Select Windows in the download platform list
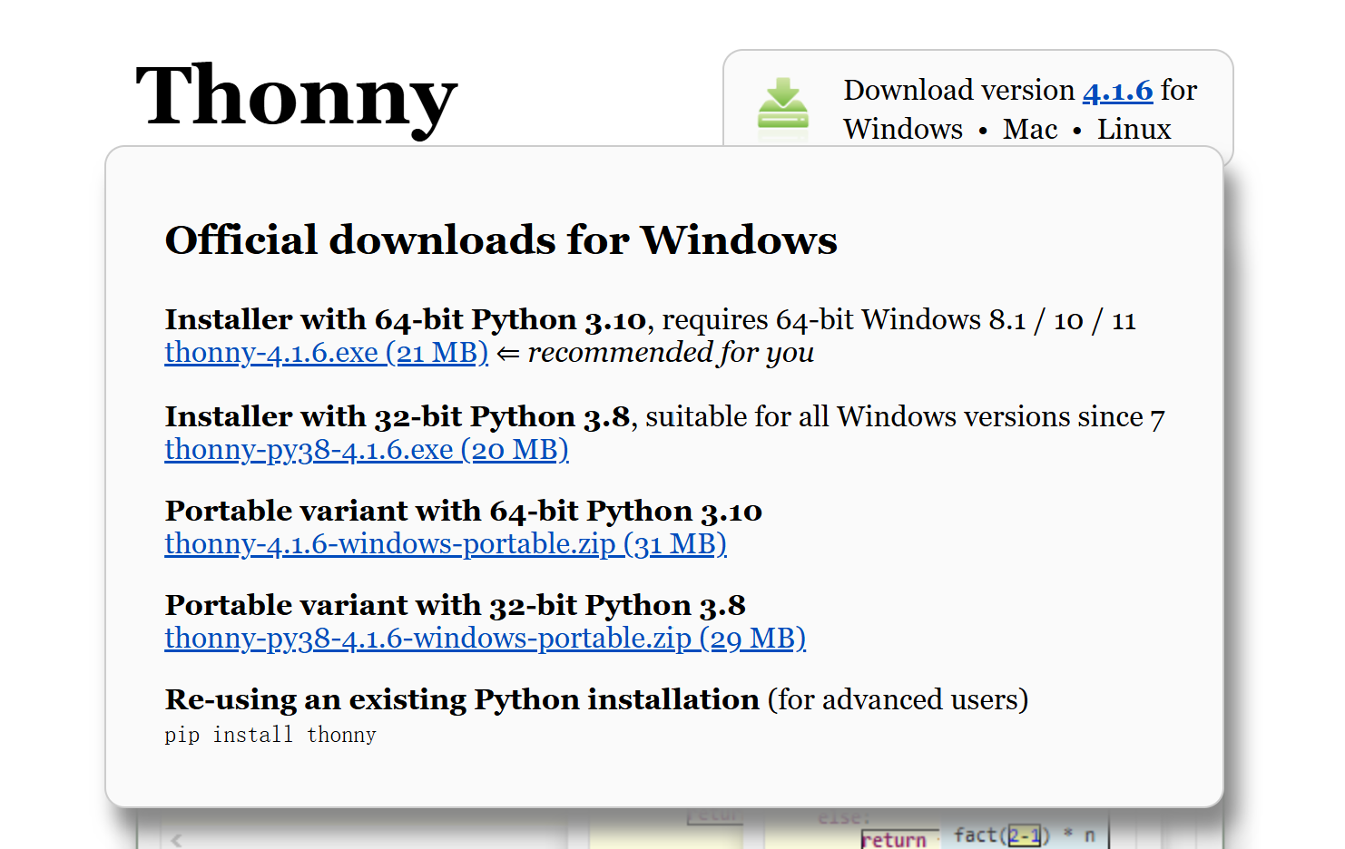Viewport: 1345px width, 849px height. 902,129
